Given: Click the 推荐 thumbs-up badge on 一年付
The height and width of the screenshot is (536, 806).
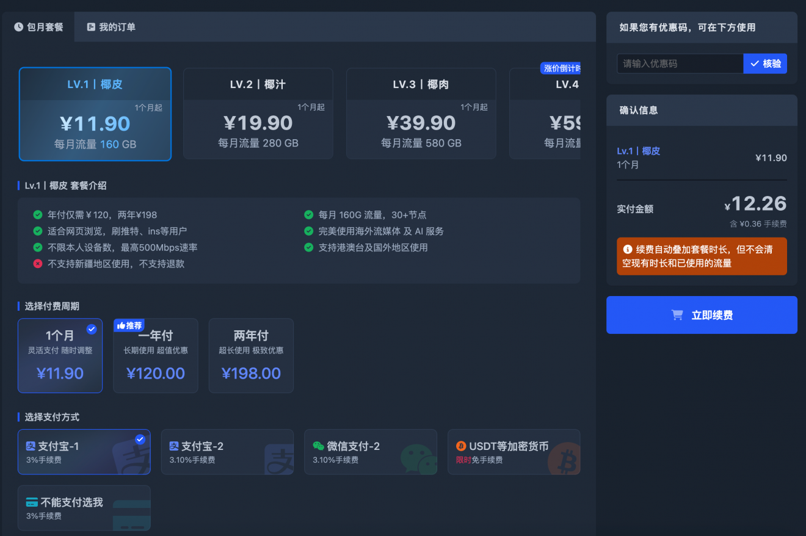Looking at the screenshot, I should click(x=129, y=325).
